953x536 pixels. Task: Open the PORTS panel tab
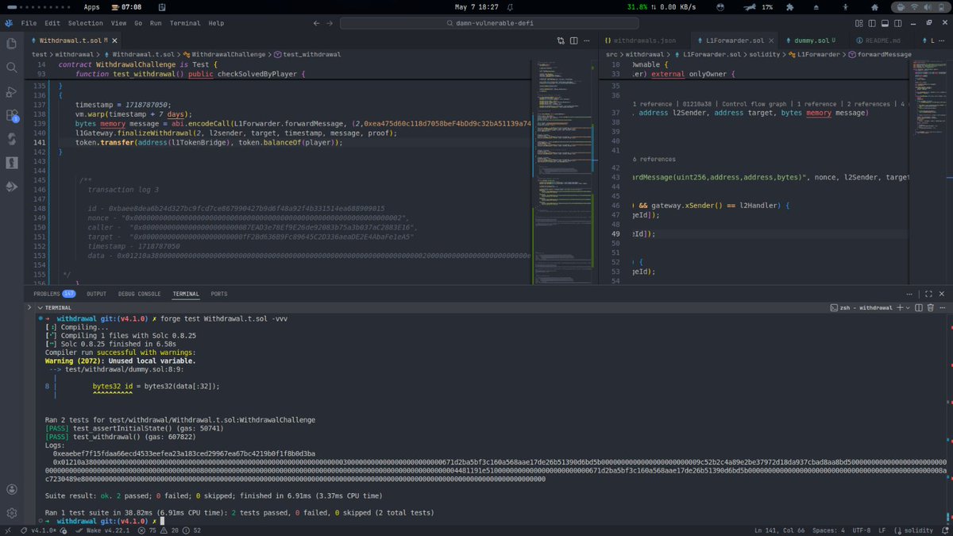pos(219,294)
